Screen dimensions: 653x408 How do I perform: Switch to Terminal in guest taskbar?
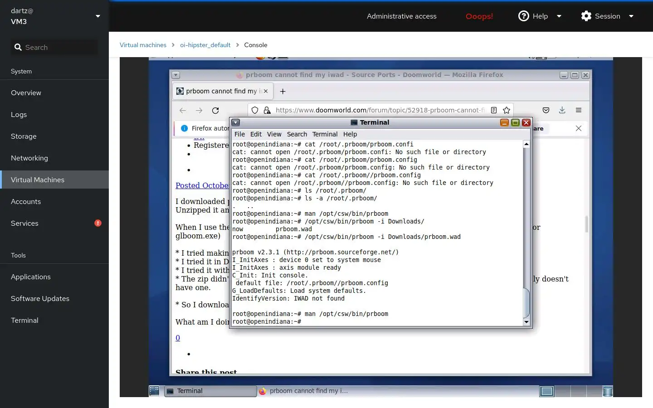click(210, 391)
